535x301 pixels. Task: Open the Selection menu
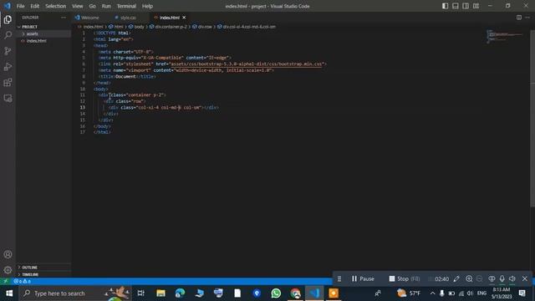(x=56, y=6)
